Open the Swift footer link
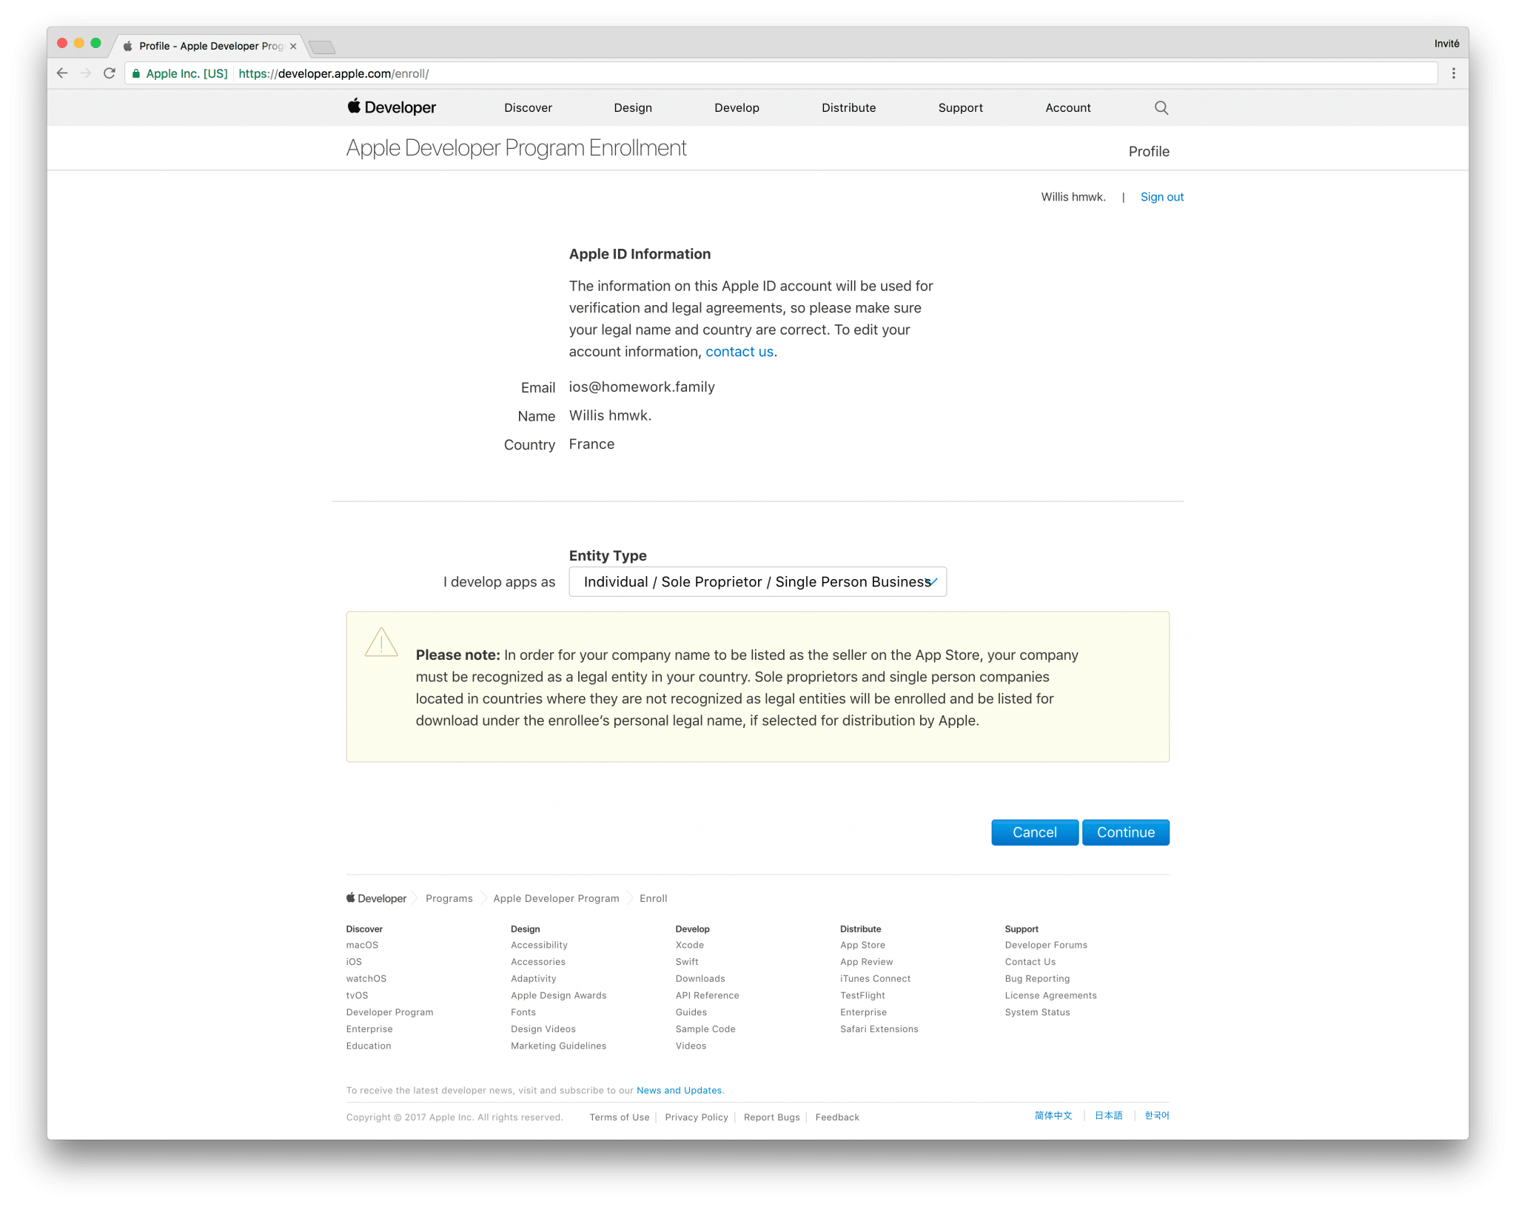 pos(686,962)
